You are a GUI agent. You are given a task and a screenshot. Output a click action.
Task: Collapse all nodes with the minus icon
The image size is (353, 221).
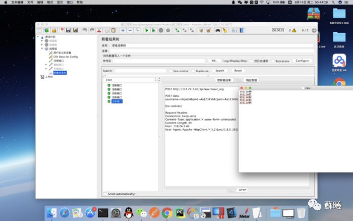(x=130, y=30)
